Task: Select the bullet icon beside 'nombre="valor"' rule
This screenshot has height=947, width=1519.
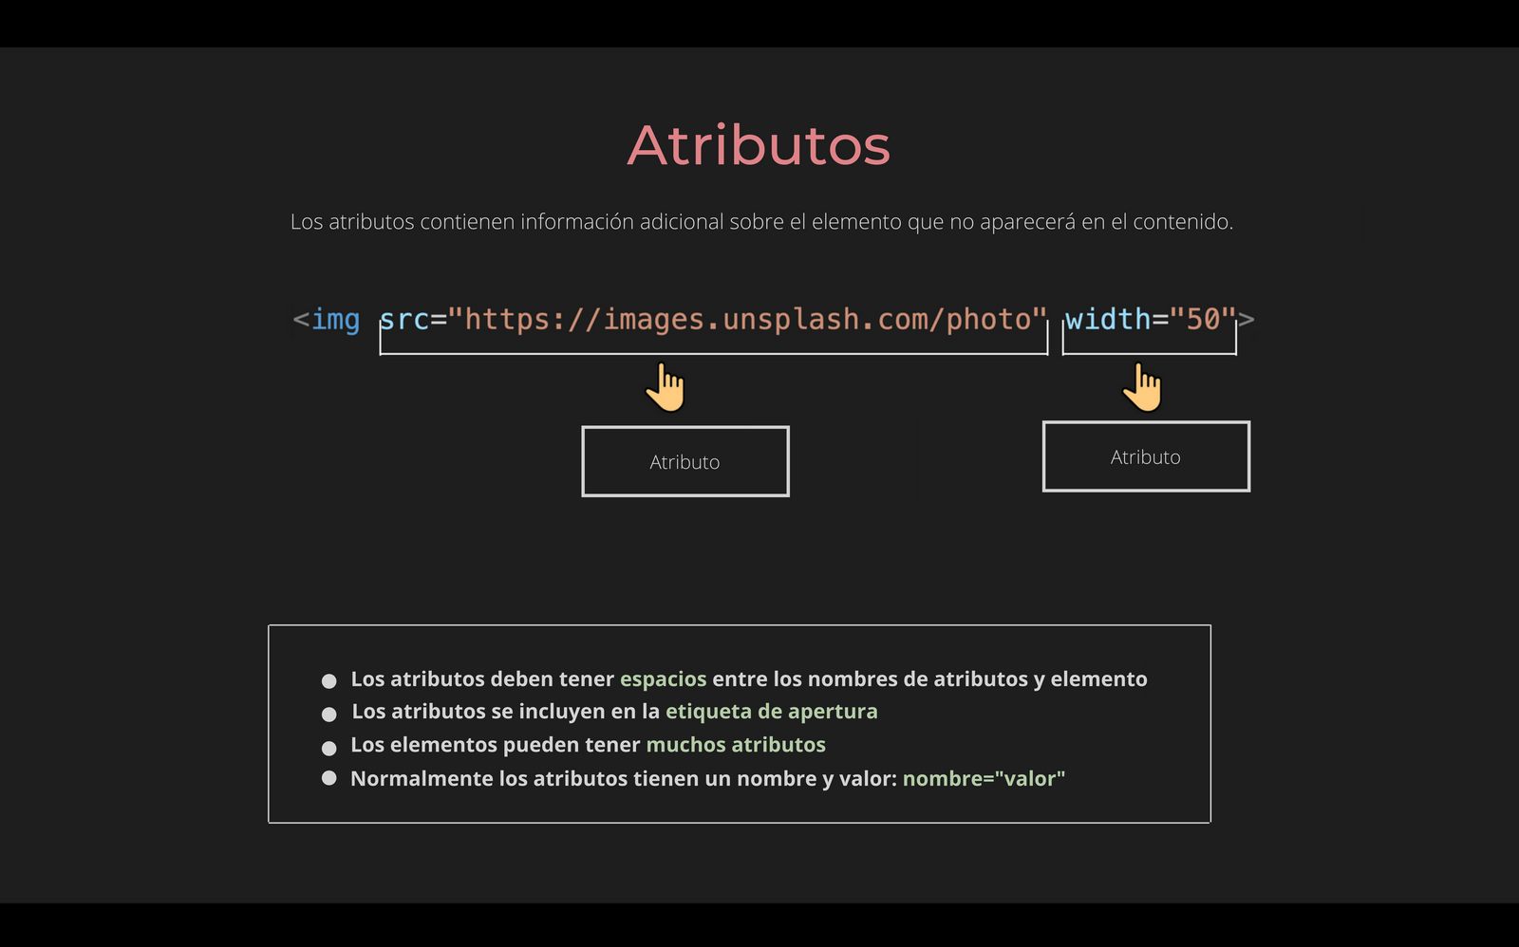Action: [x=329, y=779]
